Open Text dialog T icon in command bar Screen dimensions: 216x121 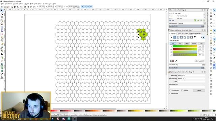(211, 78)
